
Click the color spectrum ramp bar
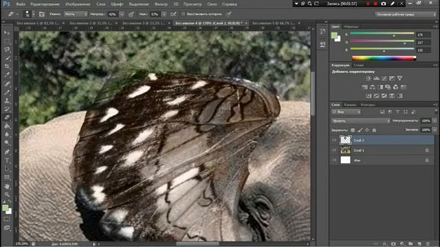pos(384,58)
